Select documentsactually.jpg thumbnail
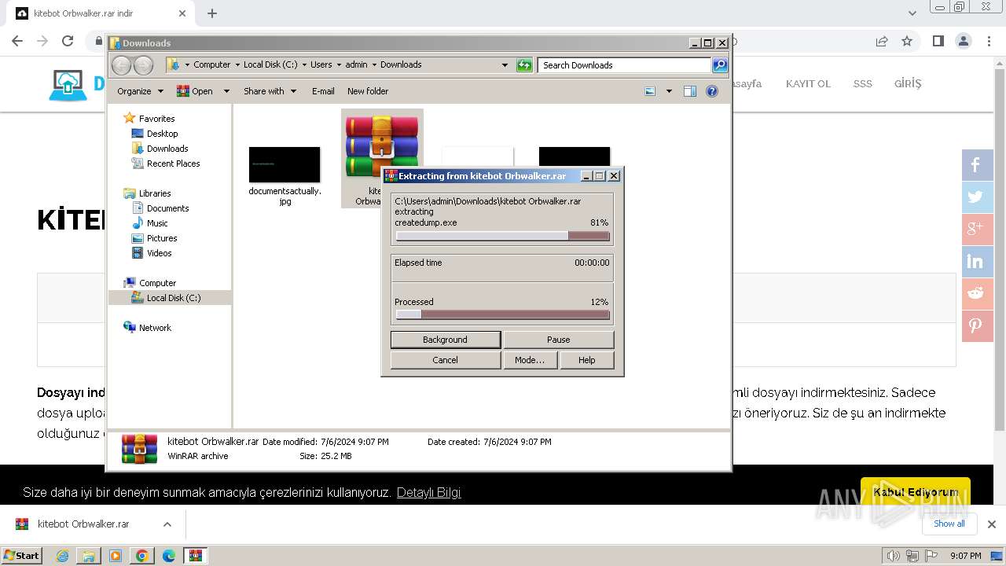Image resolution: width=1006 pixels, height=566 pixels. pyautogui.click(x=285, y=164)
